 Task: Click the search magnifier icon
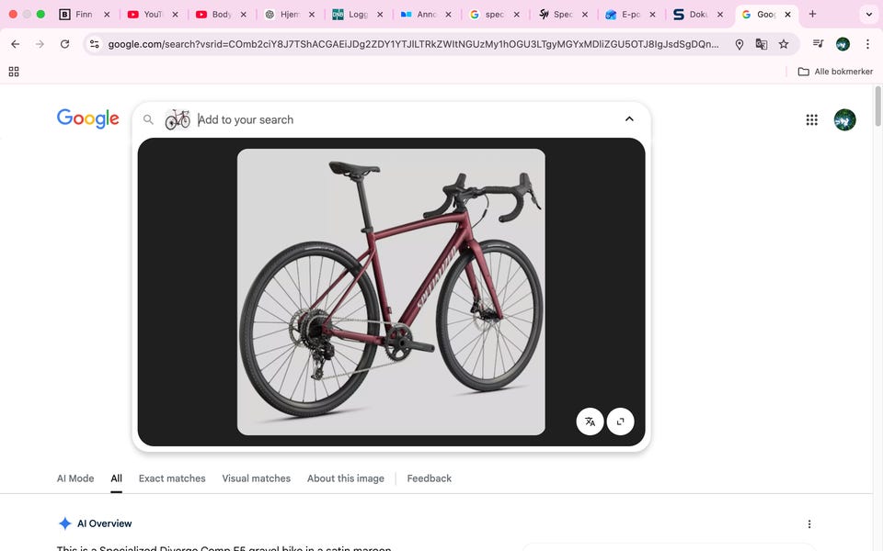coord(148,119)
